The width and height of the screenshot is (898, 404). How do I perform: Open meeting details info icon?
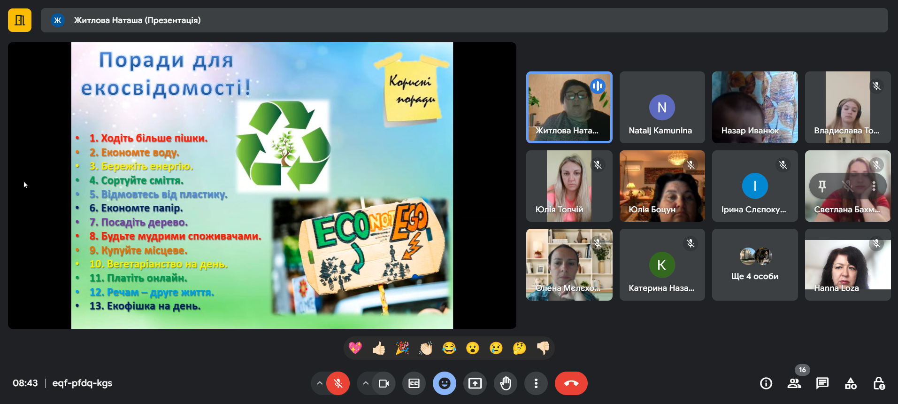click(766, 383)
